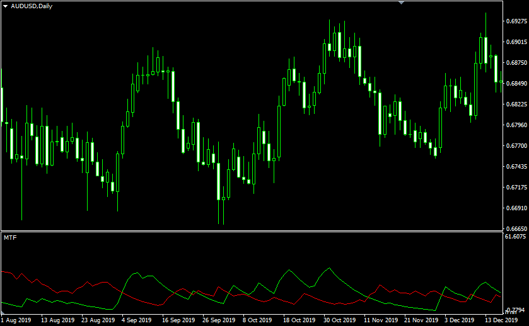Image resolution: width=529 pixels, height=326 pixels.
Task: Click the 0.66650 price scale label
Action: [x=516, y=229]
